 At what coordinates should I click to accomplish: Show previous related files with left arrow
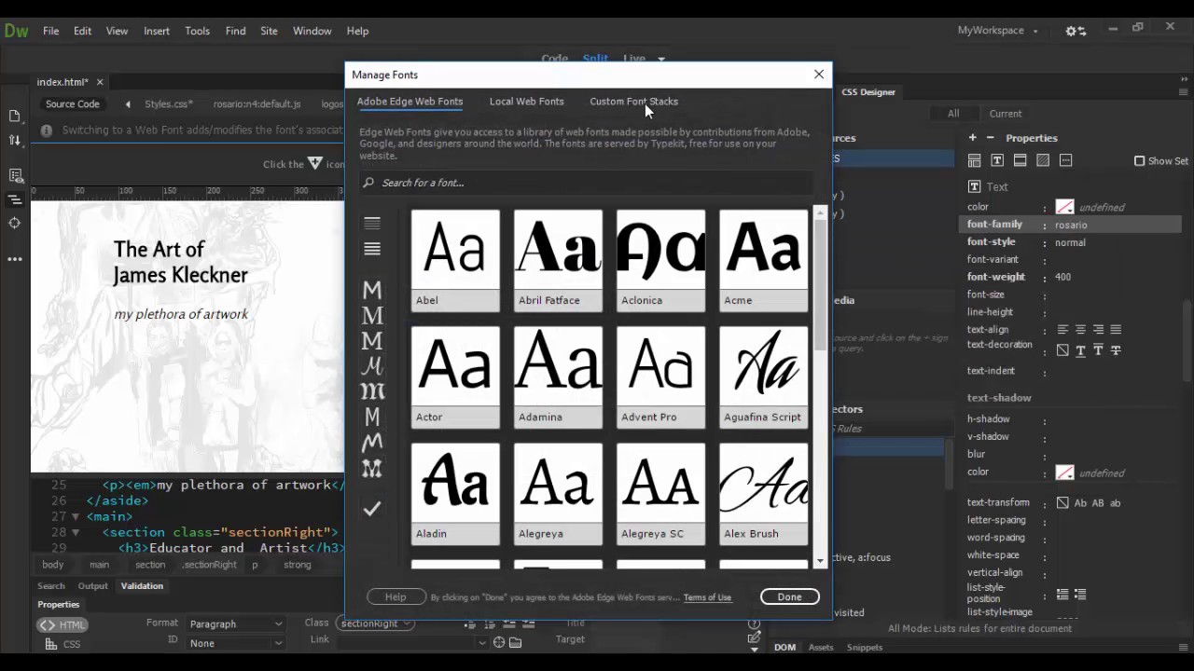[128, 104]
